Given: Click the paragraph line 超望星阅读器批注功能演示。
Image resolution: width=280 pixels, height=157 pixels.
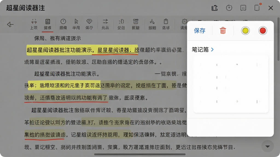Looking at the screenshot, I should pos(67,74).
